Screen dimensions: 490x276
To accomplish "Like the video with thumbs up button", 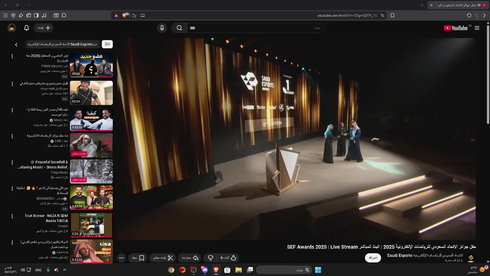I will coord(228,258).
